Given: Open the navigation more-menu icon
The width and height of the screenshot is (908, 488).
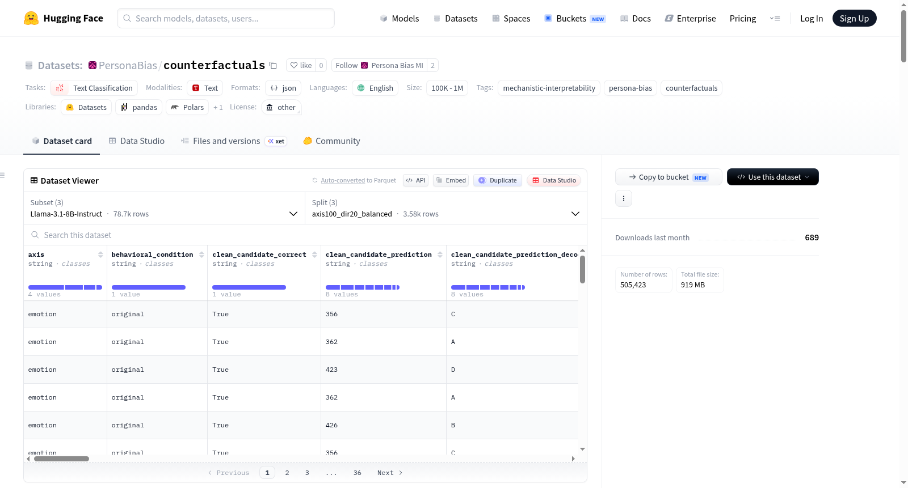Looking at the screenshot, I should coord(775,18).
